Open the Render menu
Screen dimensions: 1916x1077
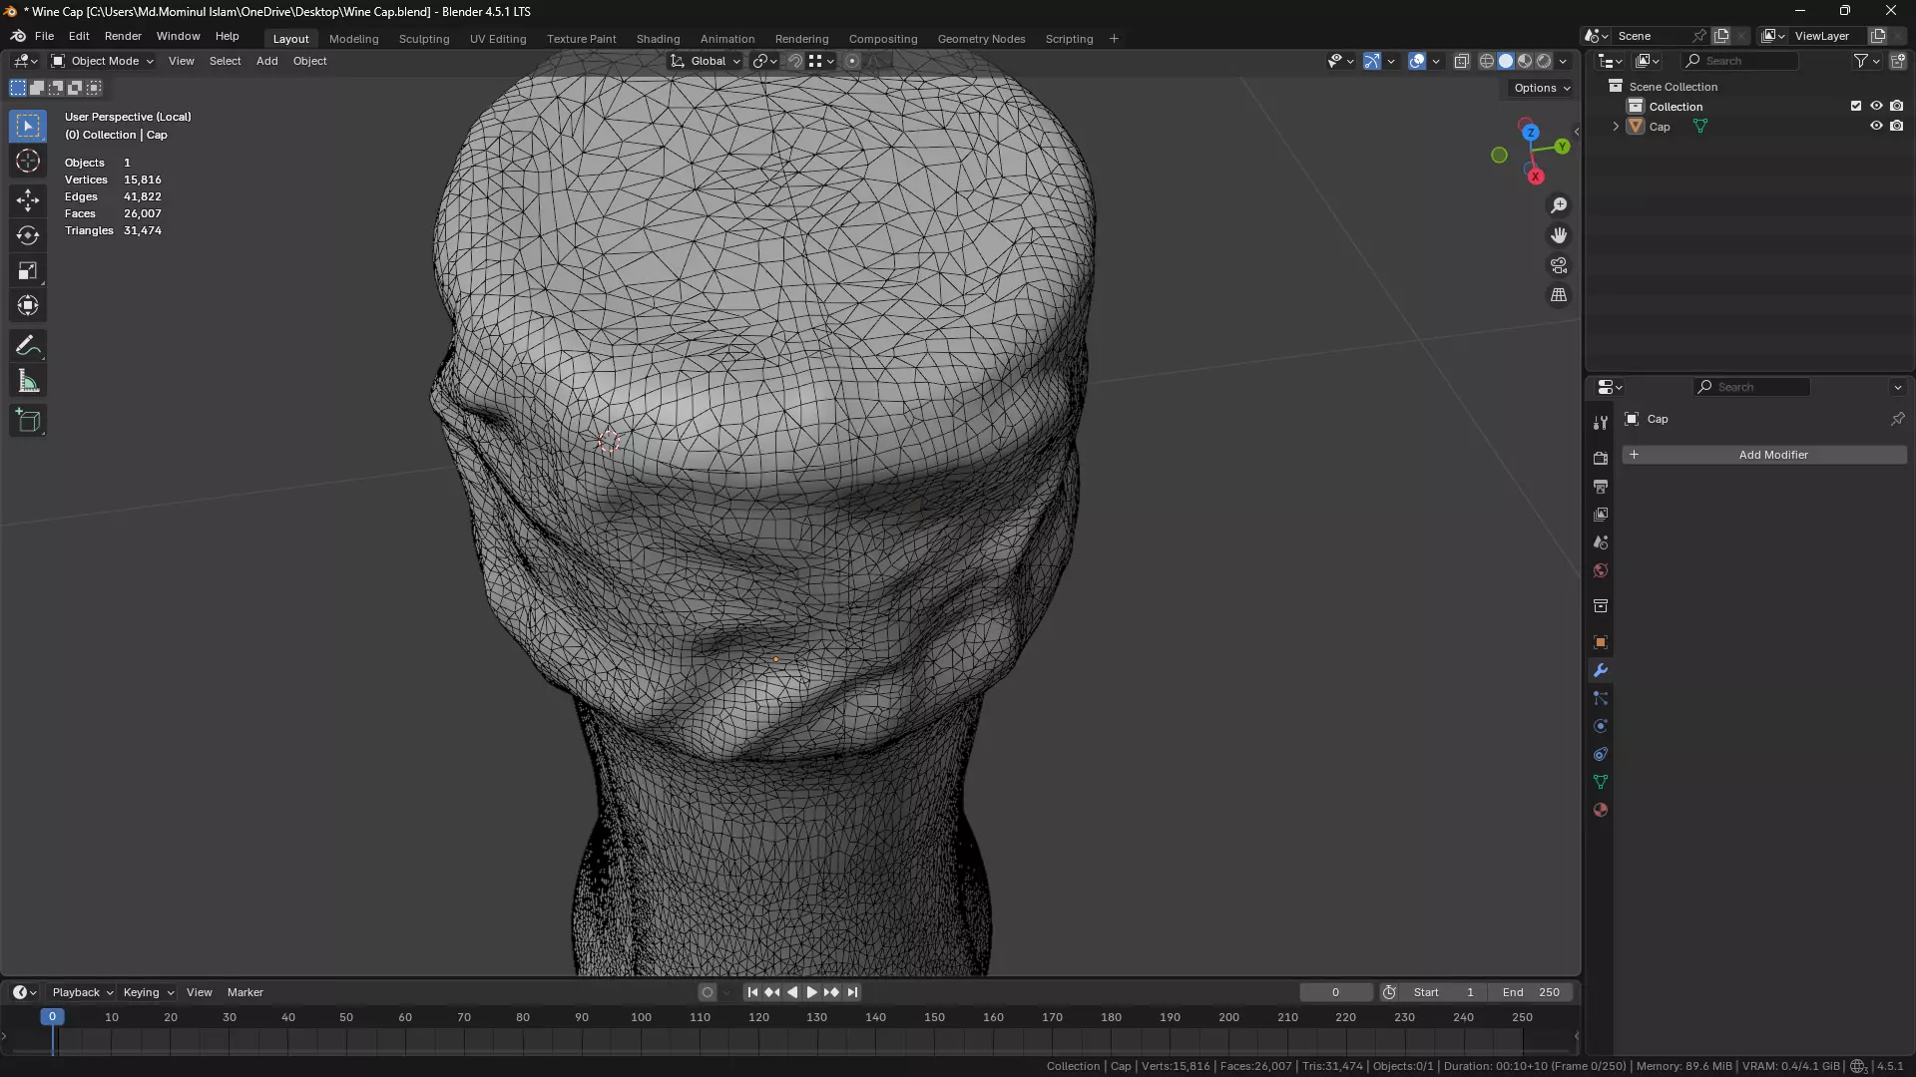point(123,36)
